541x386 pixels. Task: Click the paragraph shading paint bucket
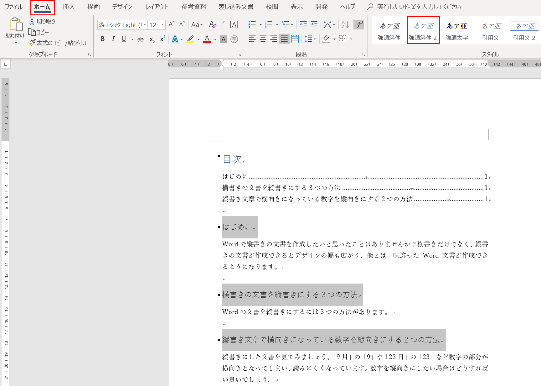click(x=326, y=39)
